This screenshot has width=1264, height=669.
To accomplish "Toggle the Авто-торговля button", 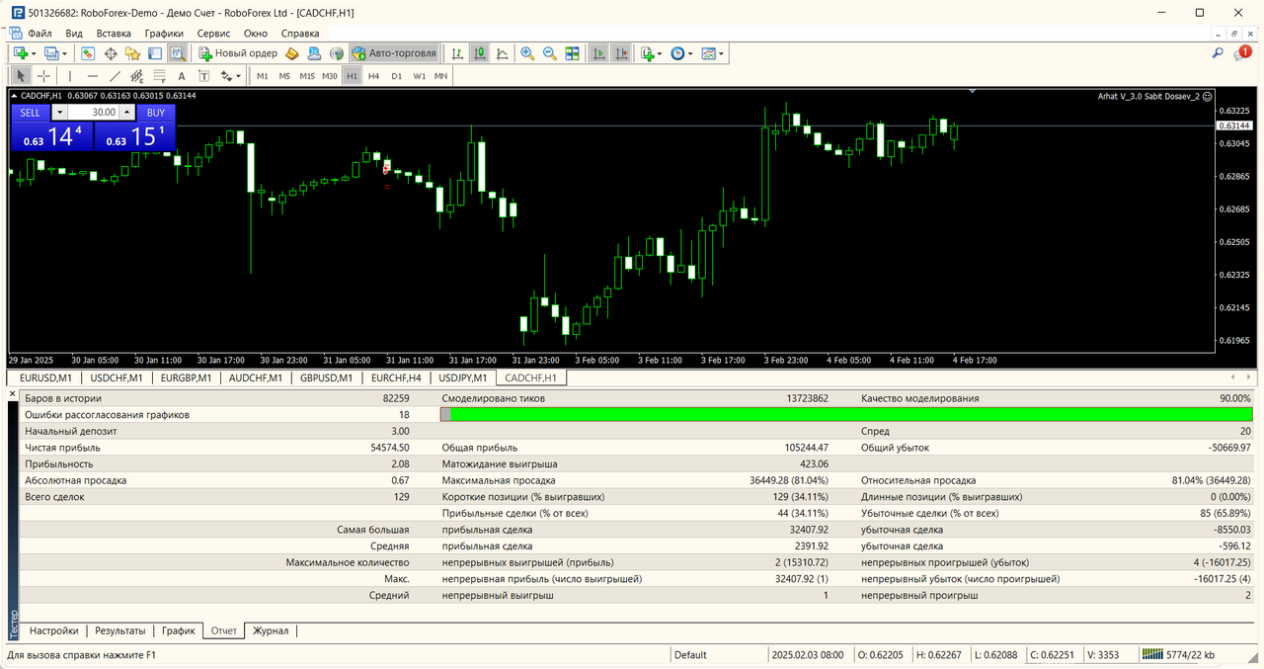I will click(394, 53).
